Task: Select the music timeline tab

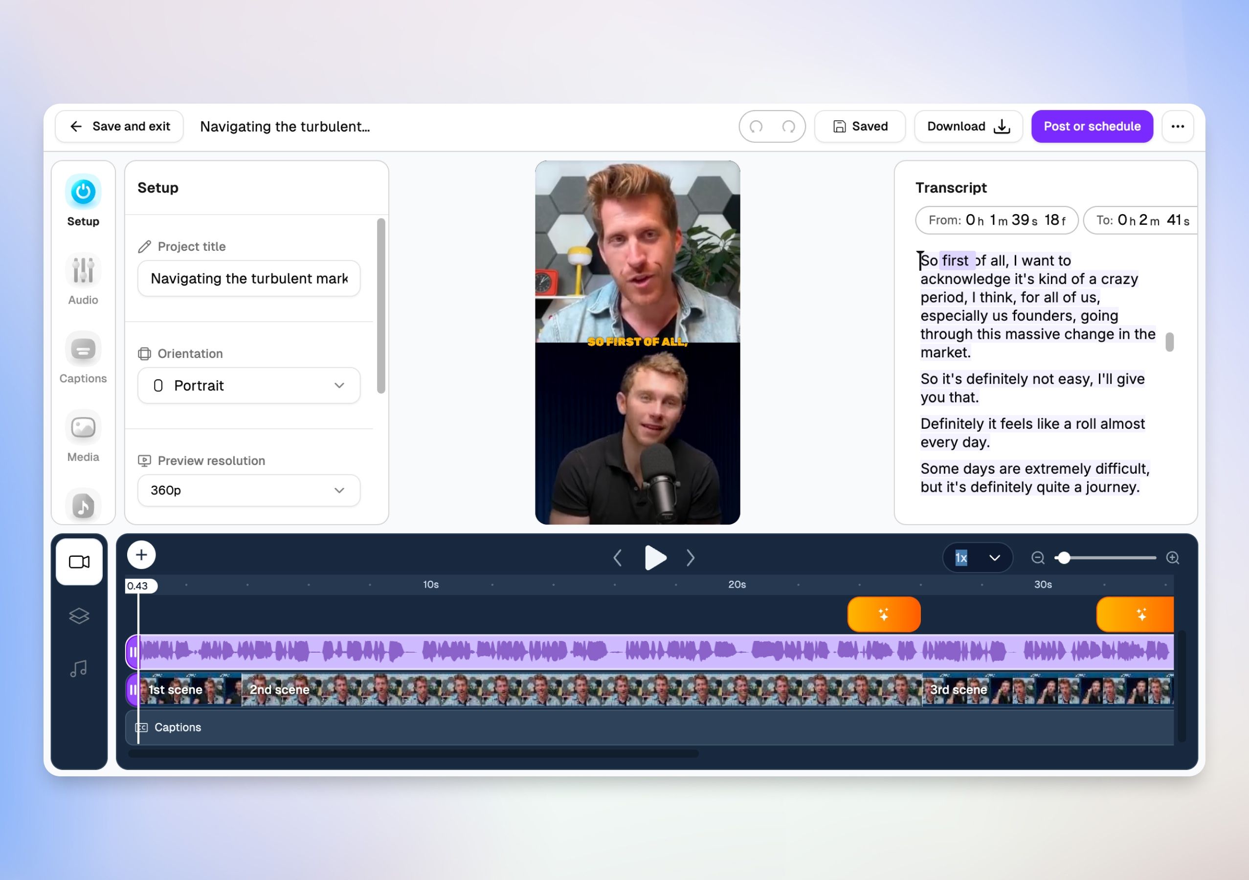Action: coord(79,668)
